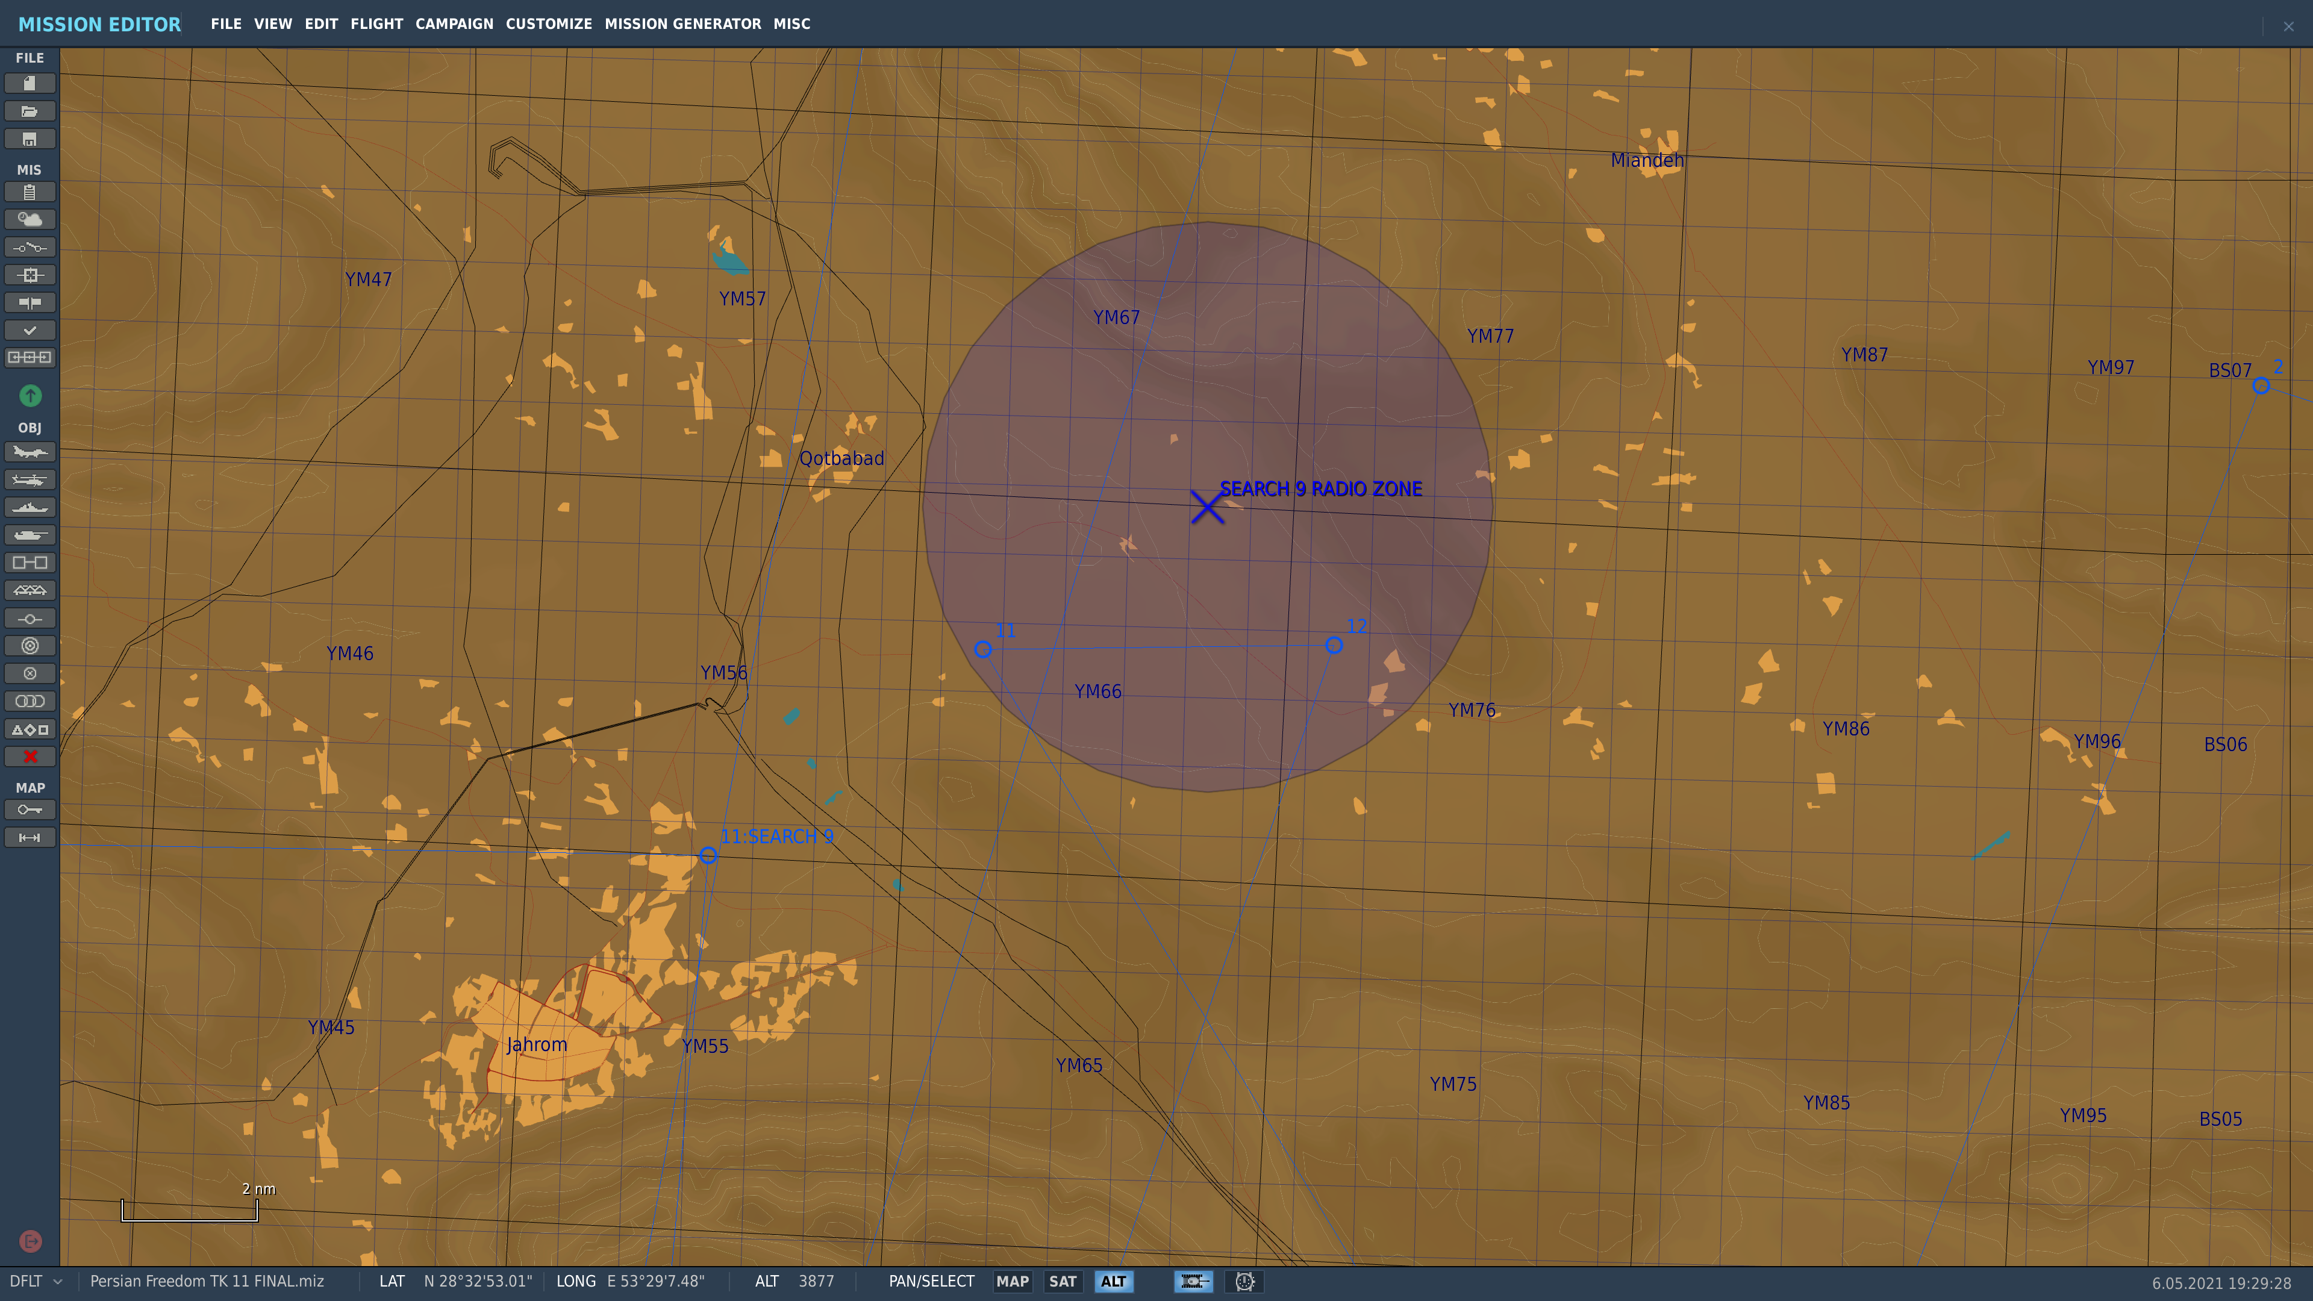This screenshot has width=2313, height=1301.
Task: Toggle the ALT map mode button
Action: (x=1113, y=1281)
